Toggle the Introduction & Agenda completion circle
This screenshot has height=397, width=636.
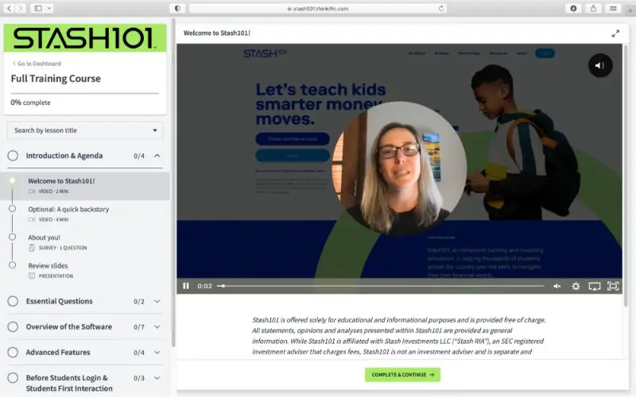tap(13, 156)
